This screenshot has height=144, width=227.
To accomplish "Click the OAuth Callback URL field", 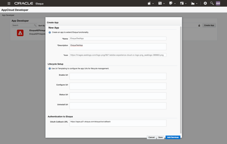I will pos(118,123).
